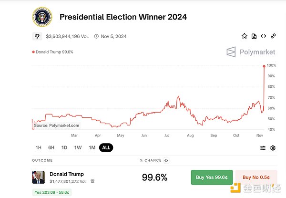The image size is (286, 198).
Task: Click the star icon to favorite market
Action: point(245,36)
